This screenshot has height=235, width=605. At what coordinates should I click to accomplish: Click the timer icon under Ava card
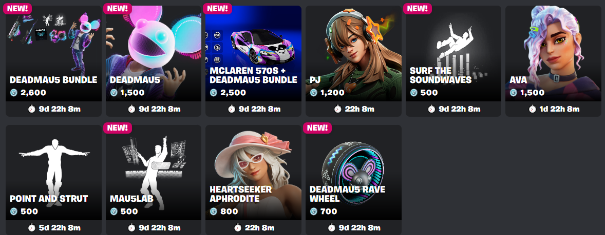coord(532,109)
